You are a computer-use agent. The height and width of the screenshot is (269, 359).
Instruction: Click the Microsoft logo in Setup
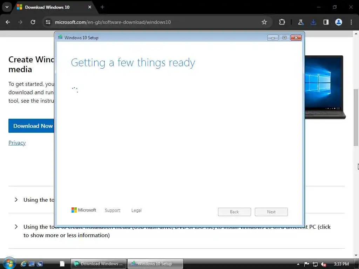[x=84, y=210]
